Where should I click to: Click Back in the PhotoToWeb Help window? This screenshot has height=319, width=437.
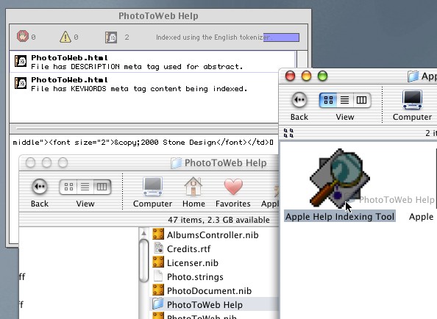(x=40, y=193)
